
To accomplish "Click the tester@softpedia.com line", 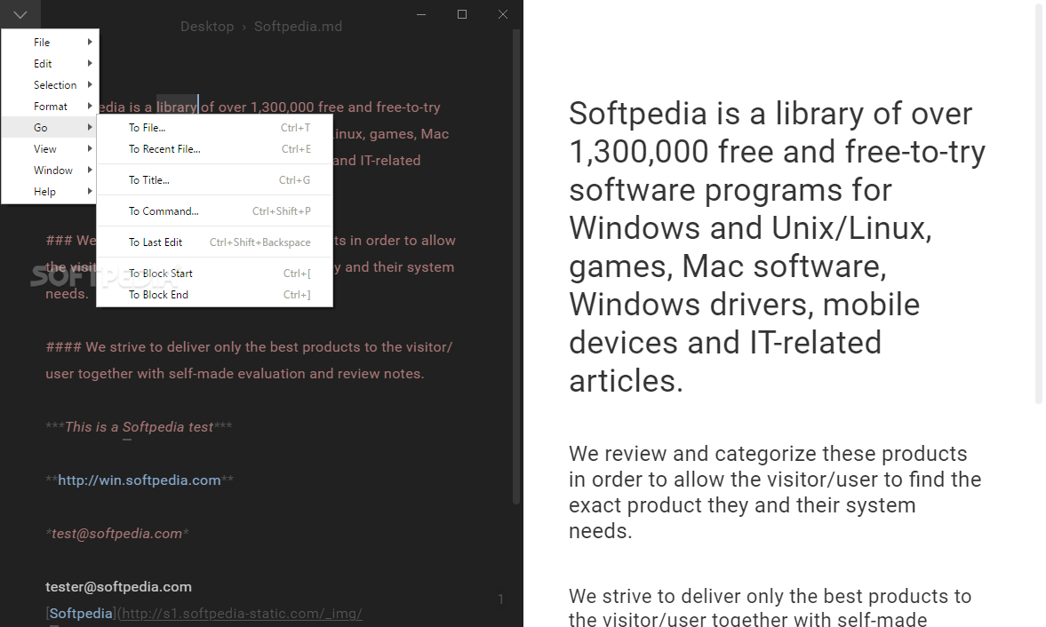I will click(119, 587).
